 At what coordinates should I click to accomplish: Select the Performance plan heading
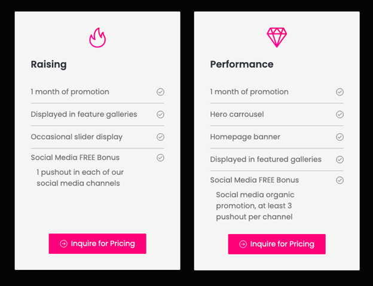tap(241, 64)
